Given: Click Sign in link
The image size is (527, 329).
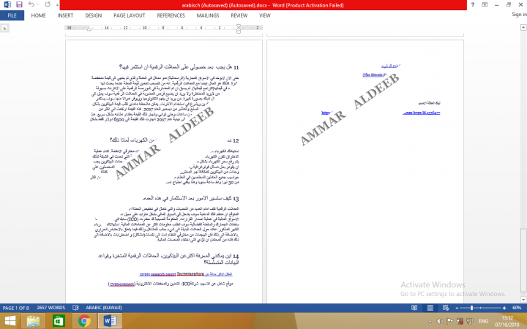Looking at the screenshot, I should tap(519, 15).
